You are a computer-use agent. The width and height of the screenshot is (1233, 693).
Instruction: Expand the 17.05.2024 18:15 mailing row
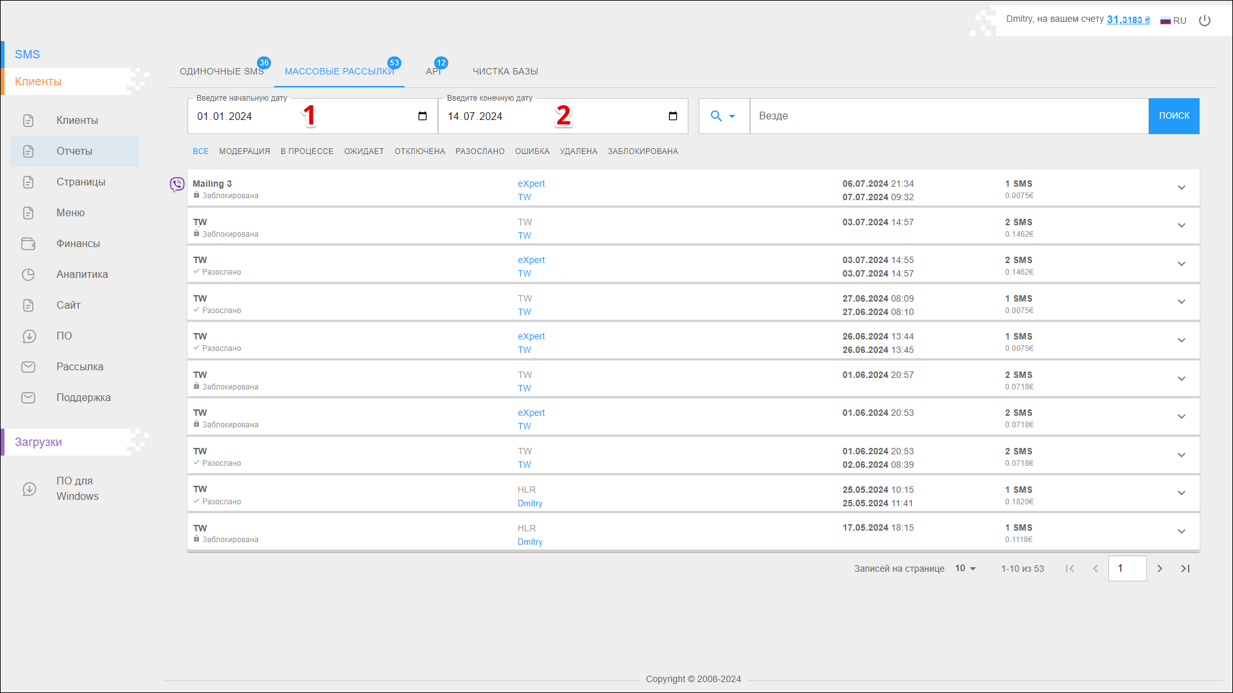[1181, 531]
